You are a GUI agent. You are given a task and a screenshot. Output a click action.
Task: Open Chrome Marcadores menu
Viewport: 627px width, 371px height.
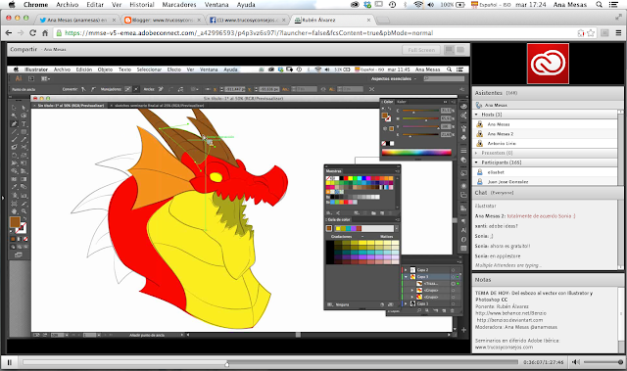[179, 5]
